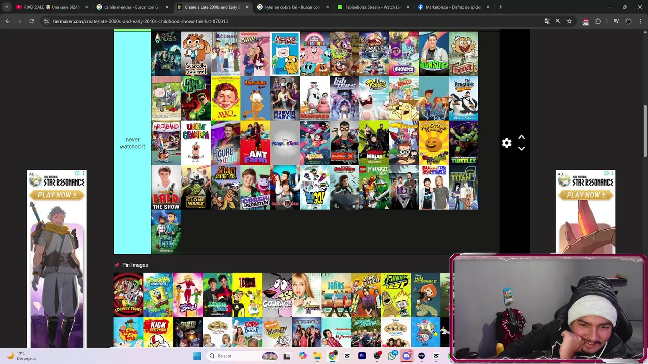Select the Ninjago image
The height and width of the screenshot is (364, 648).
tap(374, 188)
